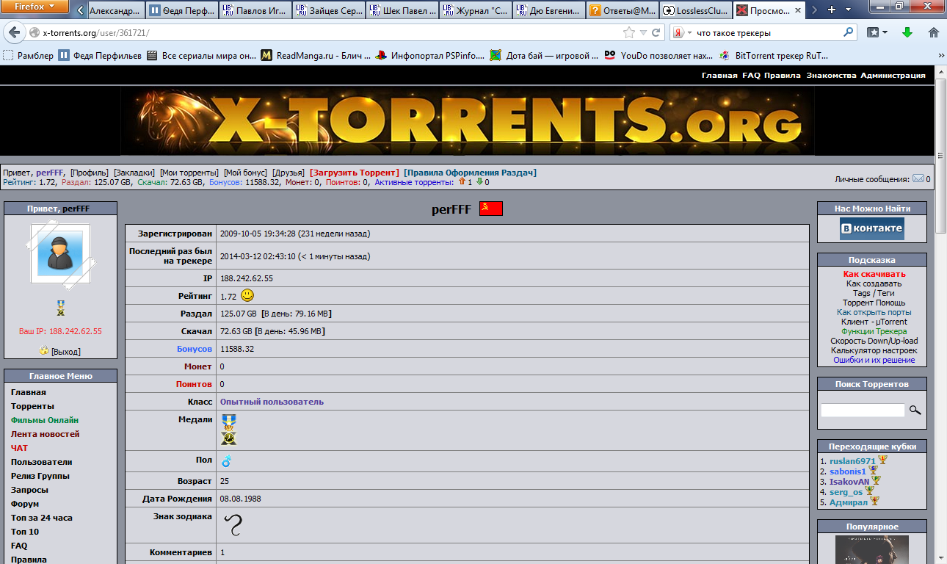The image size is (947, 564).
Task: Click Администрация in the top navigation
Action: (x=893, y=76)
